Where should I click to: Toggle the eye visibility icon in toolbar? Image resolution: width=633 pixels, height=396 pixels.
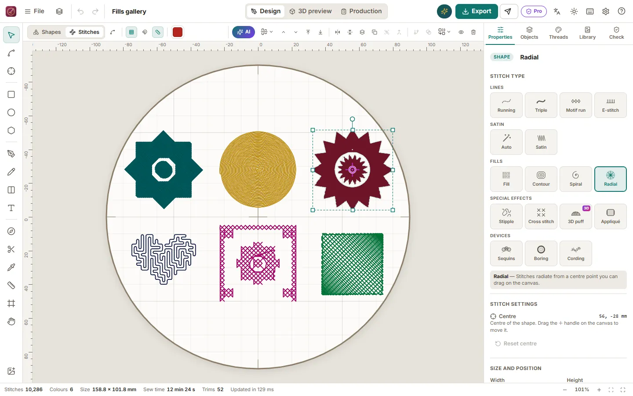461,32
